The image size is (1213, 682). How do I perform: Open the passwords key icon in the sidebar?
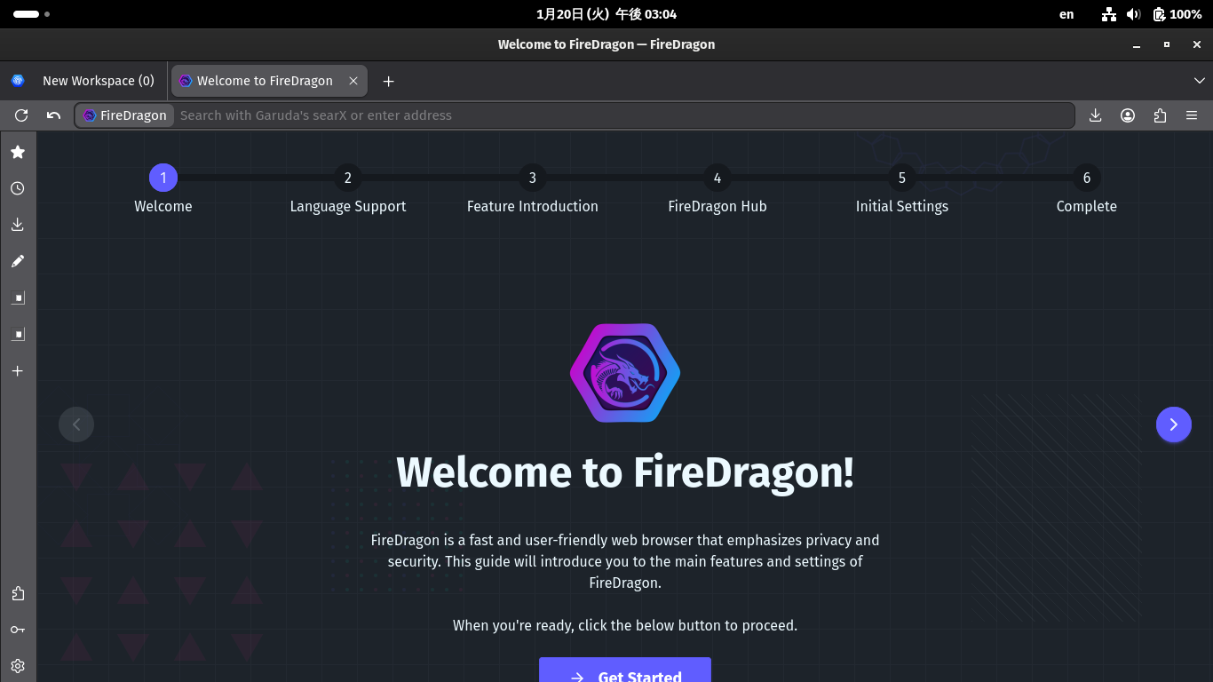point(18,630)
